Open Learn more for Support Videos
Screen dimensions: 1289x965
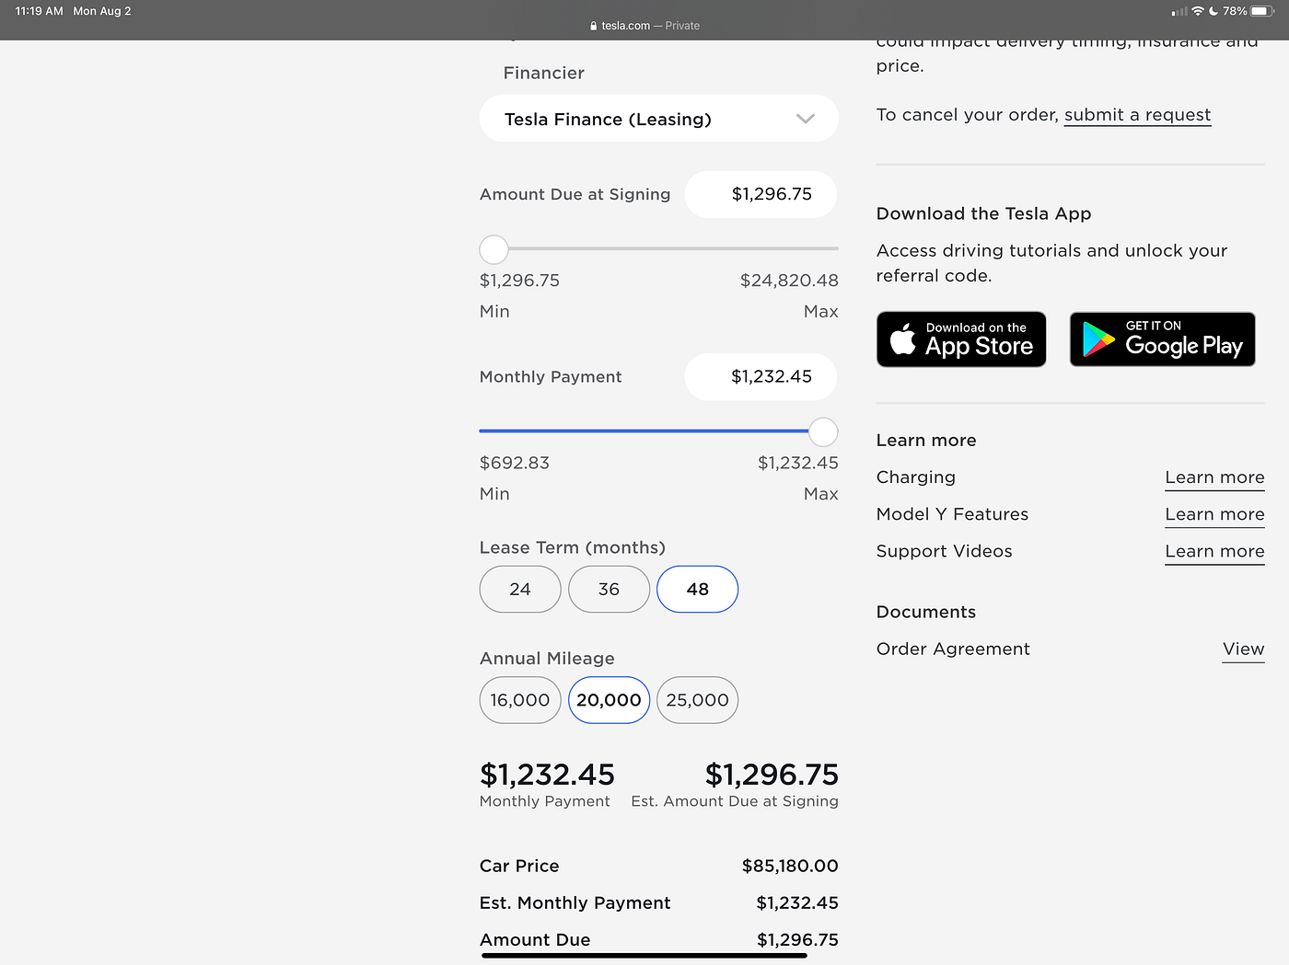tap(1214, 551)
